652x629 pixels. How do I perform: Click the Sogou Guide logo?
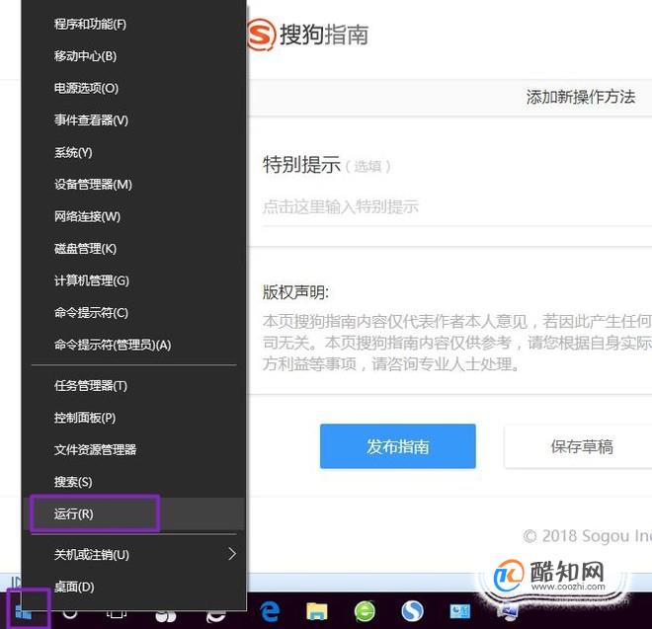(307, 35)
